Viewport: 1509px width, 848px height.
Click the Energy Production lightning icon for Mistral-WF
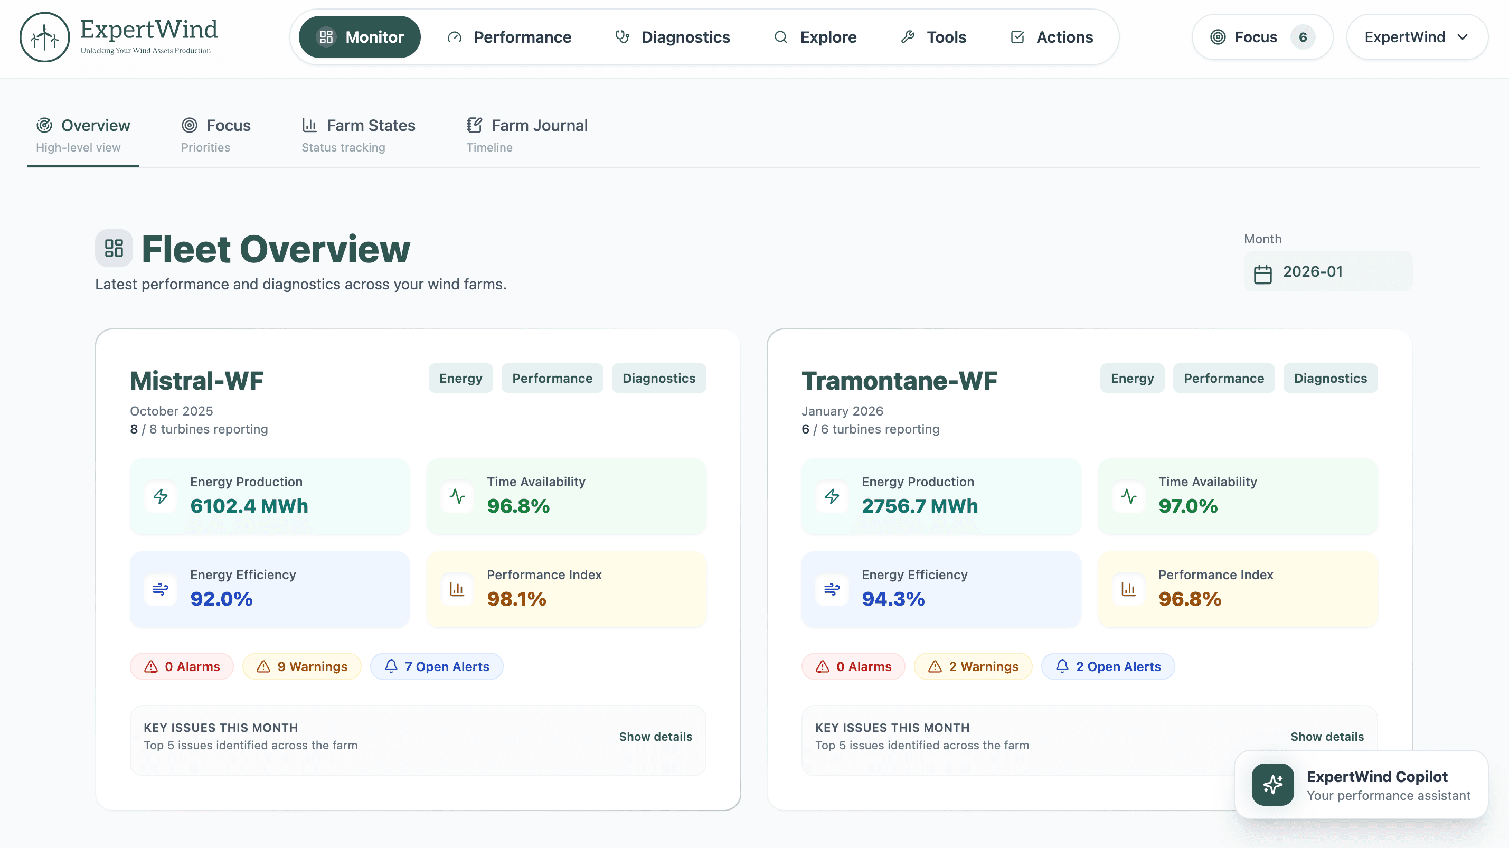[159, 497]
